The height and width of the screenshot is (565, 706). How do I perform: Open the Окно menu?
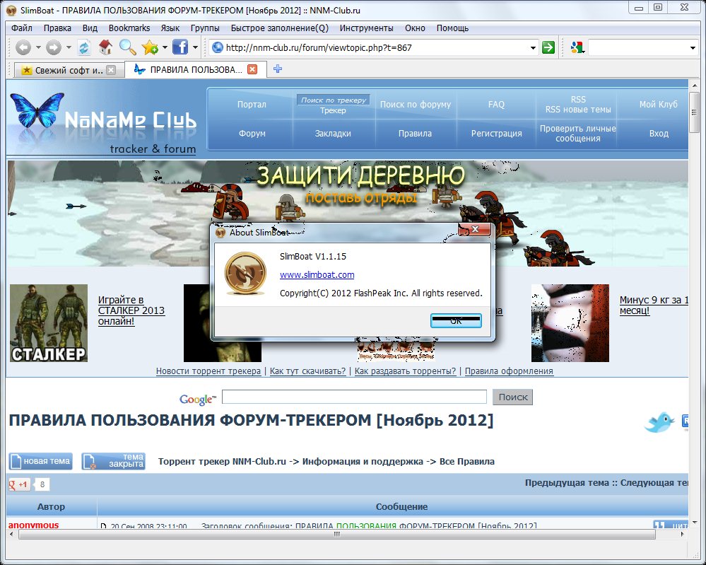[415, 28]
